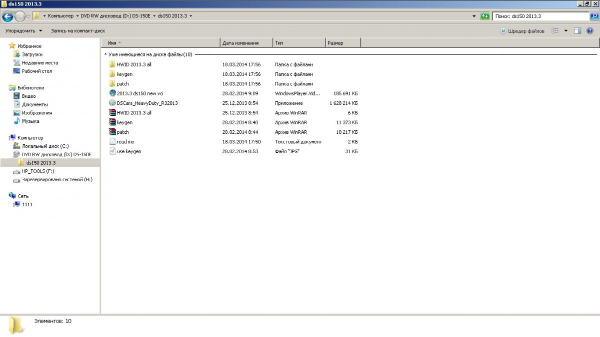Toggle the preview pane icon
This screenshot has width=600, height=337.
pos(577,31)
